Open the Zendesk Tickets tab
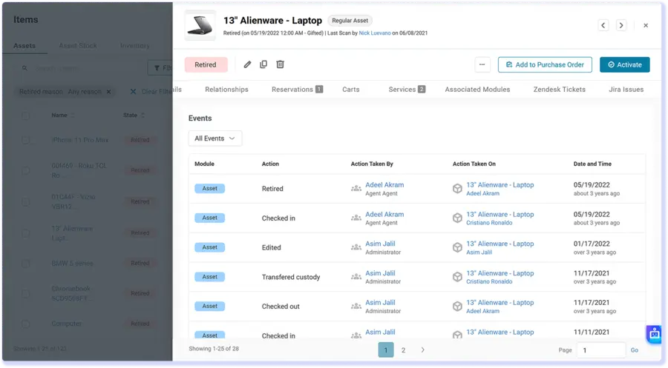Viewport: 668px width, 368px height. (560, 90)
